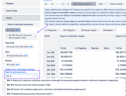Screen dimensions: 126x96
Task: Click the Issue column header
Action: (51, 42)
